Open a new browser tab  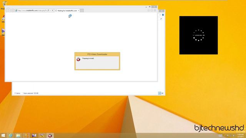pos(82,11)
